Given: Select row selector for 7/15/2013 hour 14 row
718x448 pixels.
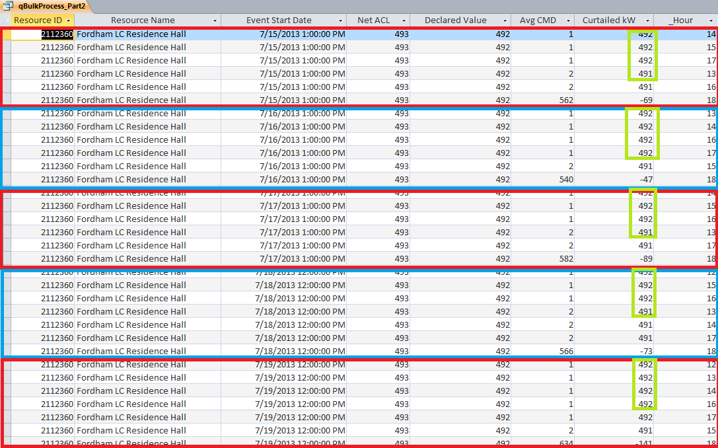Looking at the screenshot, I should [5, 34].
